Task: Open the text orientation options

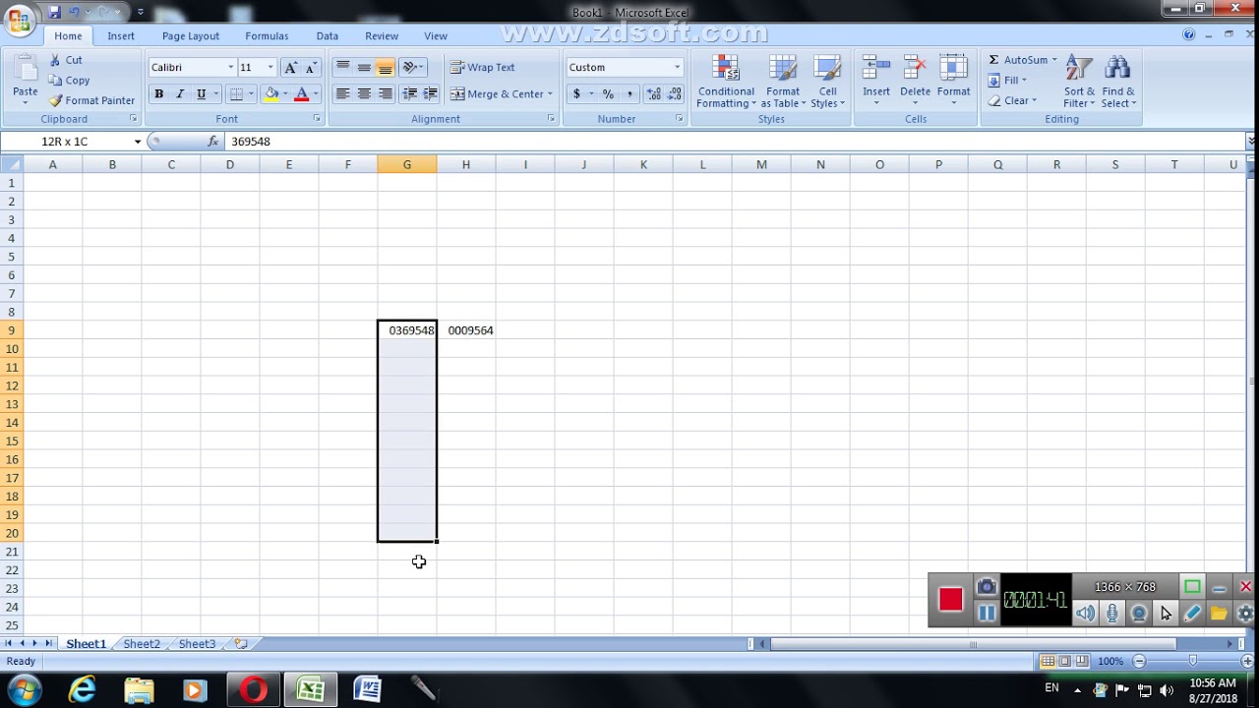Action: (413, 68)
